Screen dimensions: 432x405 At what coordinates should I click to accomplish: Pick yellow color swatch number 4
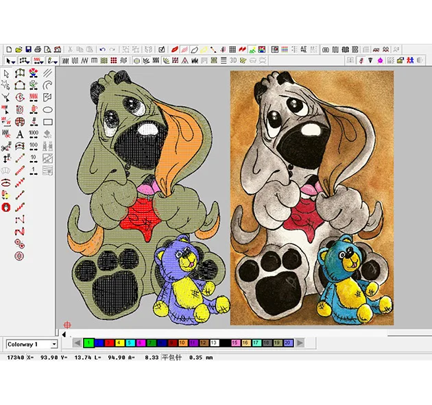(x=119, y=343)
